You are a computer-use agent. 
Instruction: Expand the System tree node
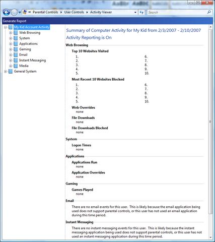[x=11, y=38]
